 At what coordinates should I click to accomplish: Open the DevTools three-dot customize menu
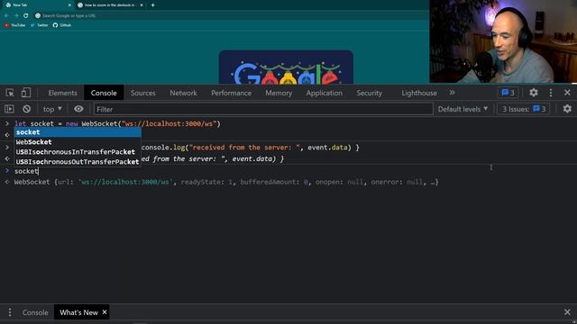coord(551,93)
